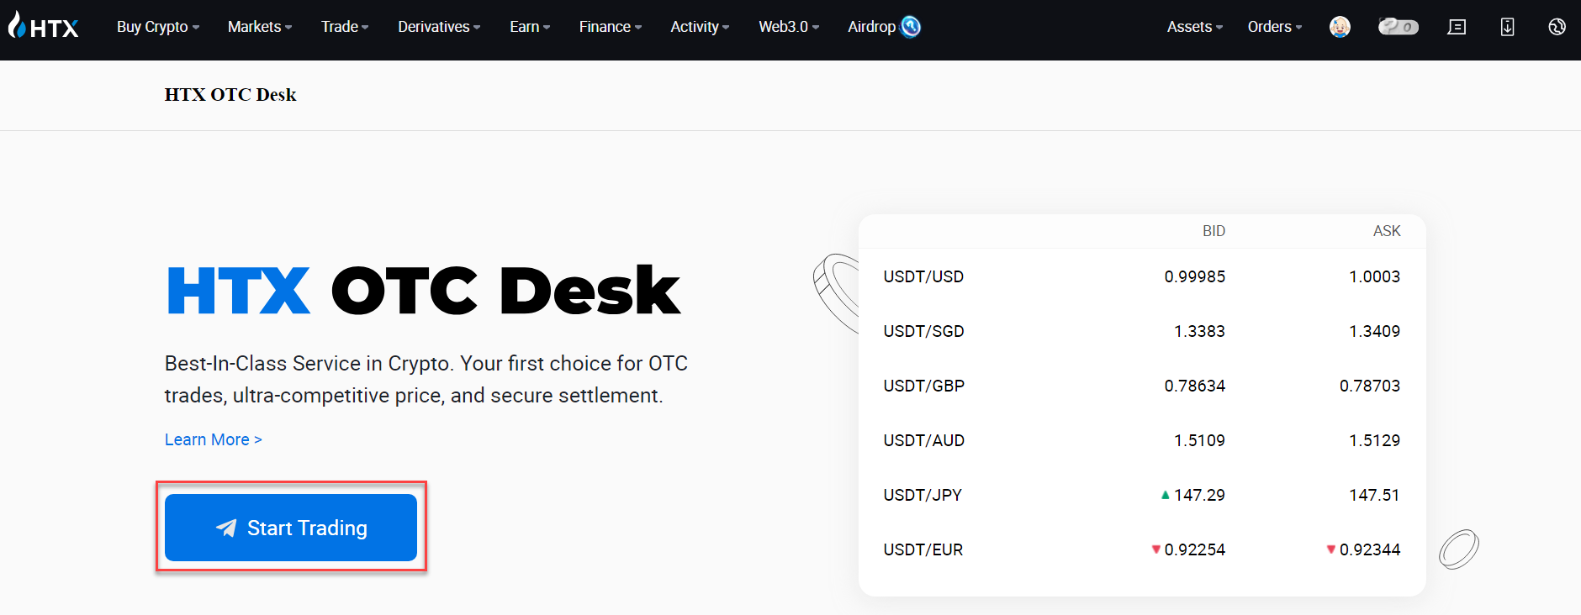Screen dimensions: 1581x615
Task: Click the BID column header
Action: tap(1214, 231)
